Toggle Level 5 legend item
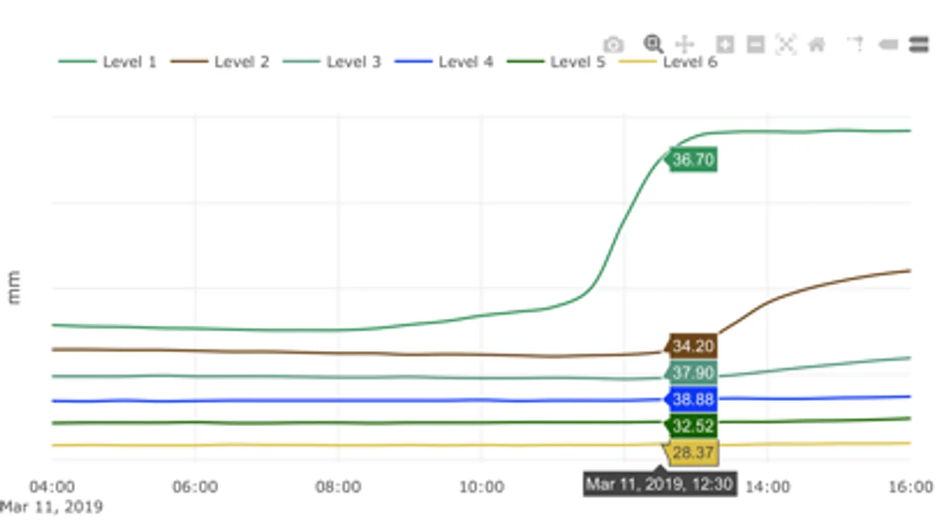Image resolution: width=937 pixels, height=527 pixels. (x=556, y=61)
